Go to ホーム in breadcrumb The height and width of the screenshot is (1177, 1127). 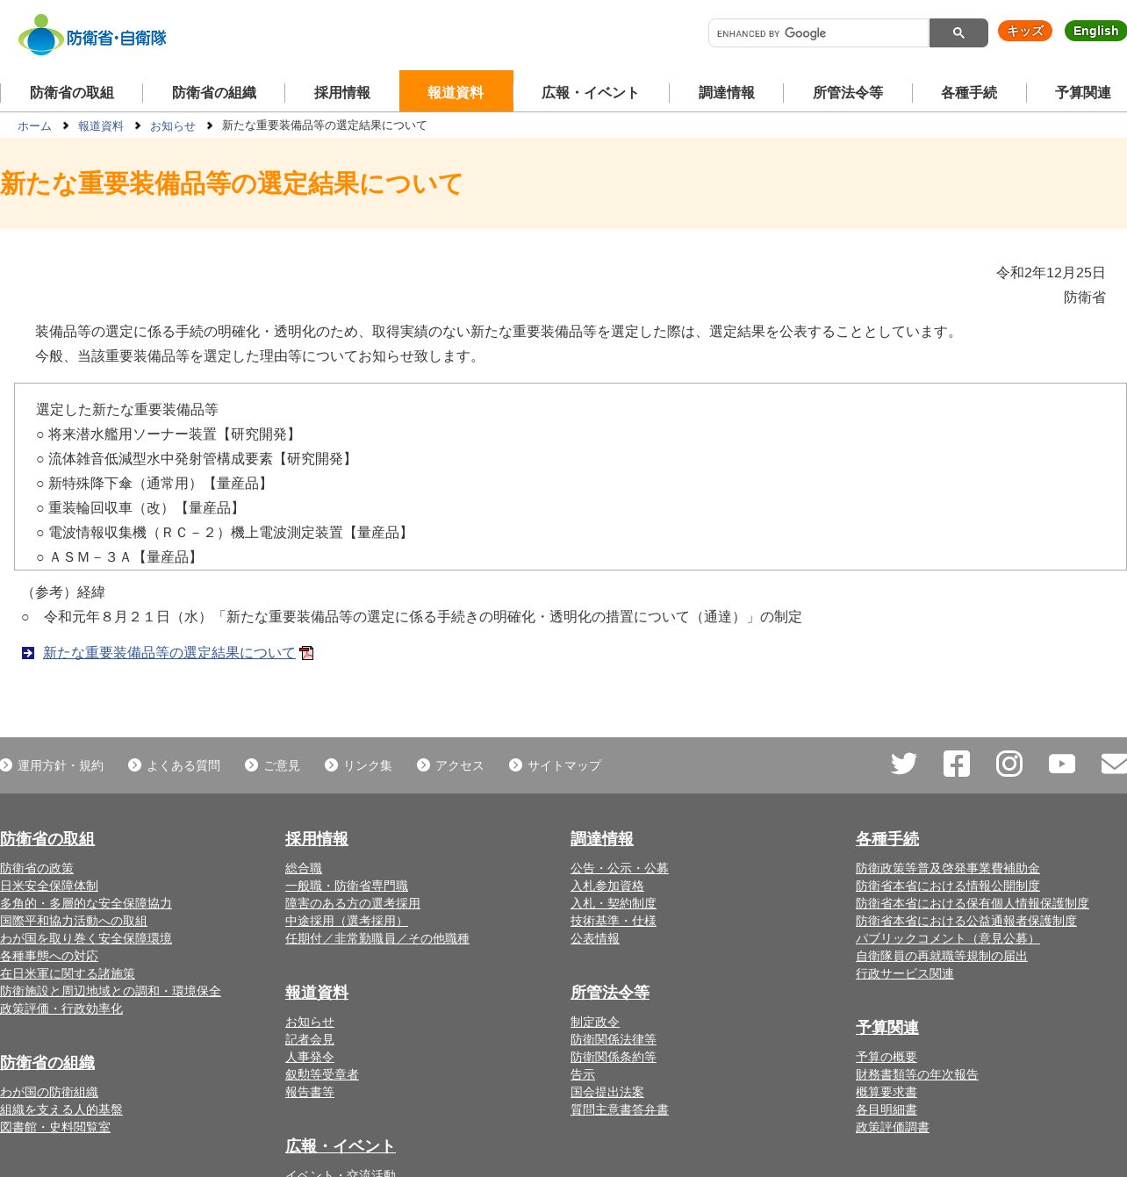click(x=34, y=126)
